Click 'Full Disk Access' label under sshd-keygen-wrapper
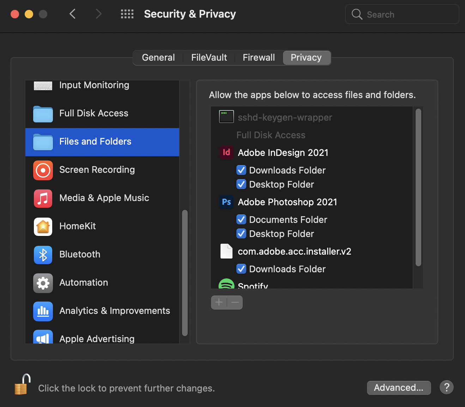This screenshot has height=407, width=465. [x=271, y=135]
